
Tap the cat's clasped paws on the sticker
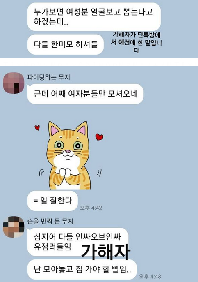64,172
